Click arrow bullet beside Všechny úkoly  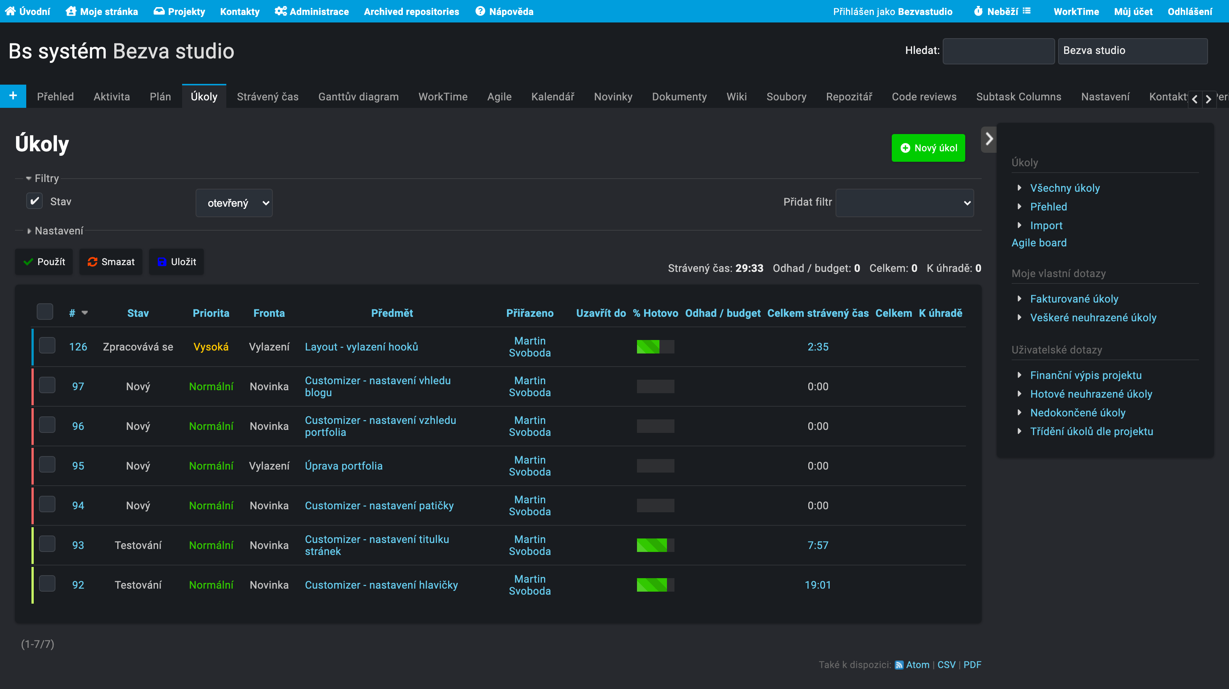(x=1019, y=188)
